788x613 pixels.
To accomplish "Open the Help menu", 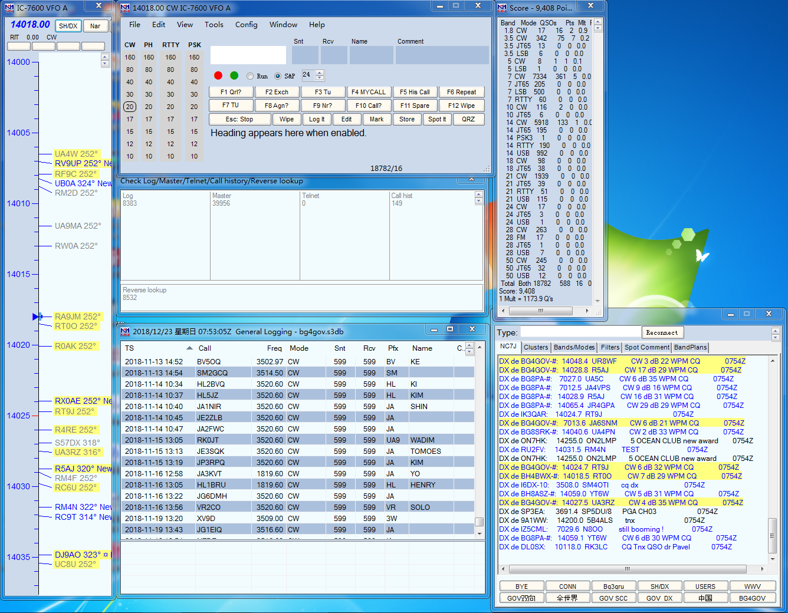I will pyautogui.click(x=317, y=25).
